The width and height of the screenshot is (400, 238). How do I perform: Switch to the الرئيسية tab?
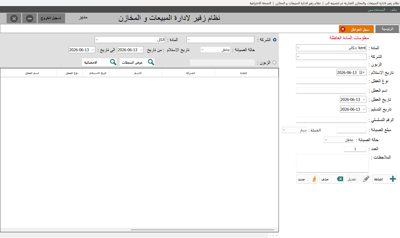387,29
